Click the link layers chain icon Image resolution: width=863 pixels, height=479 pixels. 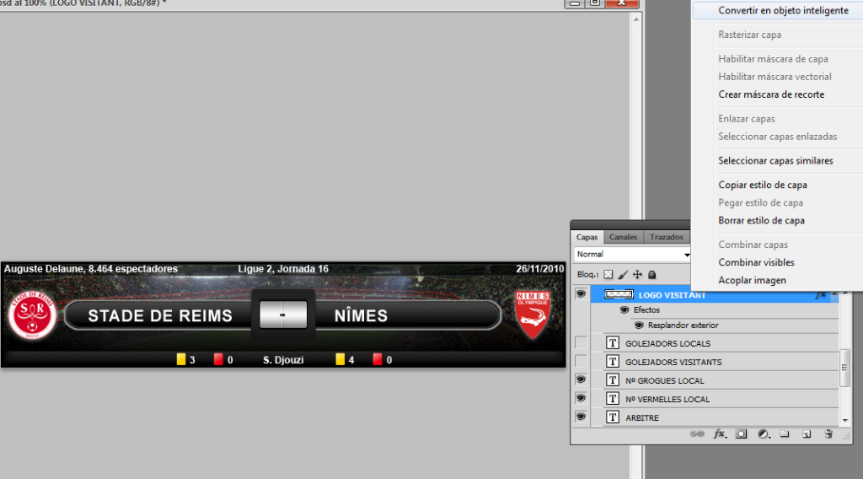(x=697, y=433)
